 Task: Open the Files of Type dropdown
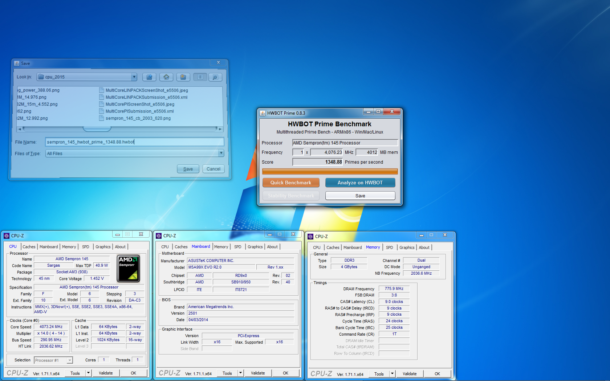(x=221, y=153)
